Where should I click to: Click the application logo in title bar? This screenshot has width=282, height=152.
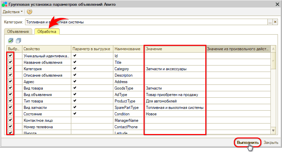coord(4,3)
